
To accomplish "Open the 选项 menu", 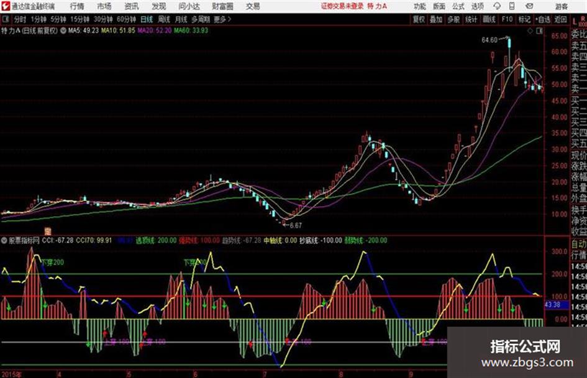I will 478,6.
